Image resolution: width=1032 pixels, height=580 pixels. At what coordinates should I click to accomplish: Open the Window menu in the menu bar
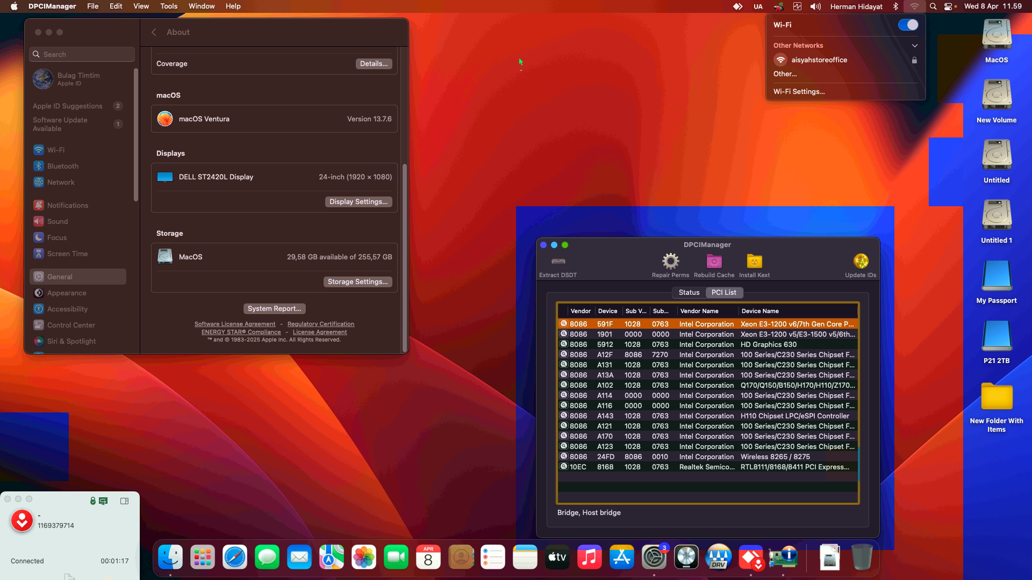[202, 6]
